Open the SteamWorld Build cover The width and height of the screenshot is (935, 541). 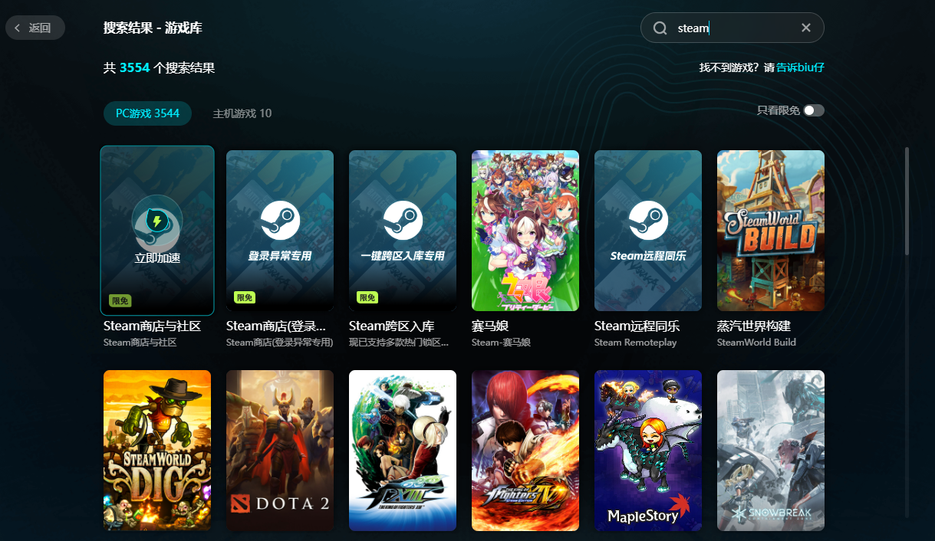(771, 231)
